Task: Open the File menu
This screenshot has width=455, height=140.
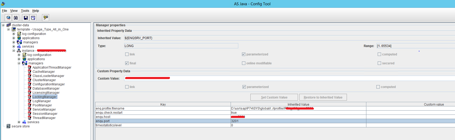Action: pyautogui.click(x=4, y=11)
